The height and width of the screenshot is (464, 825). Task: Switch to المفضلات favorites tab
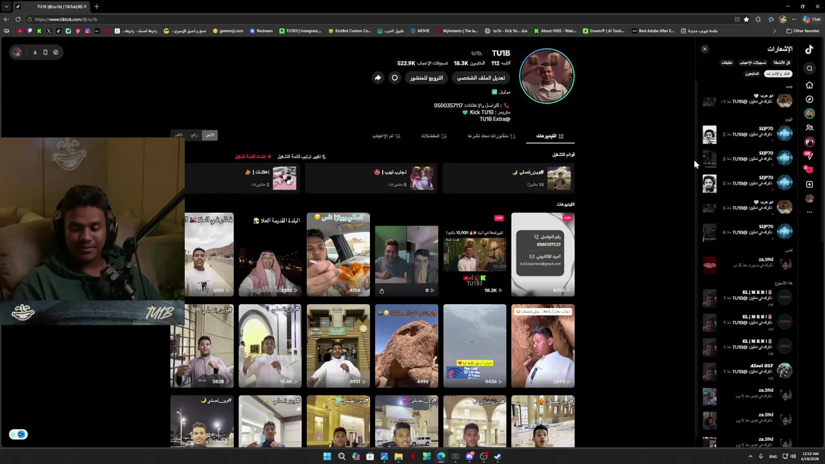click(434, 136)
